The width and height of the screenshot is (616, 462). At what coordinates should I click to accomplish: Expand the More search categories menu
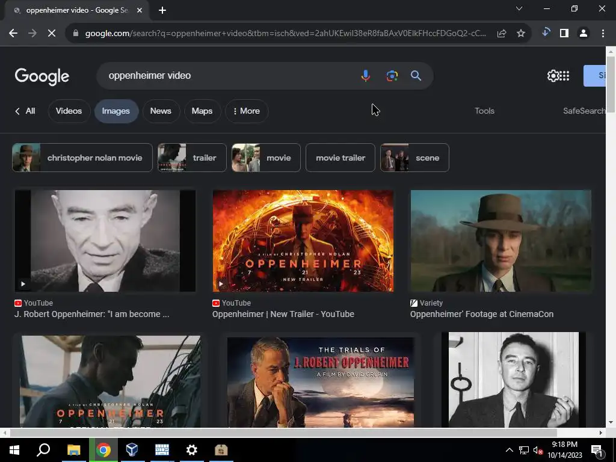coord(247,111)
